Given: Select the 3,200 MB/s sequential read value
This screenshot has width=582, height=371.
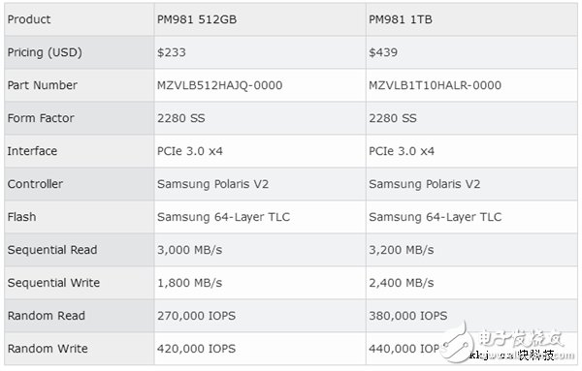Looking at the screenshot, I should [402, 250].
